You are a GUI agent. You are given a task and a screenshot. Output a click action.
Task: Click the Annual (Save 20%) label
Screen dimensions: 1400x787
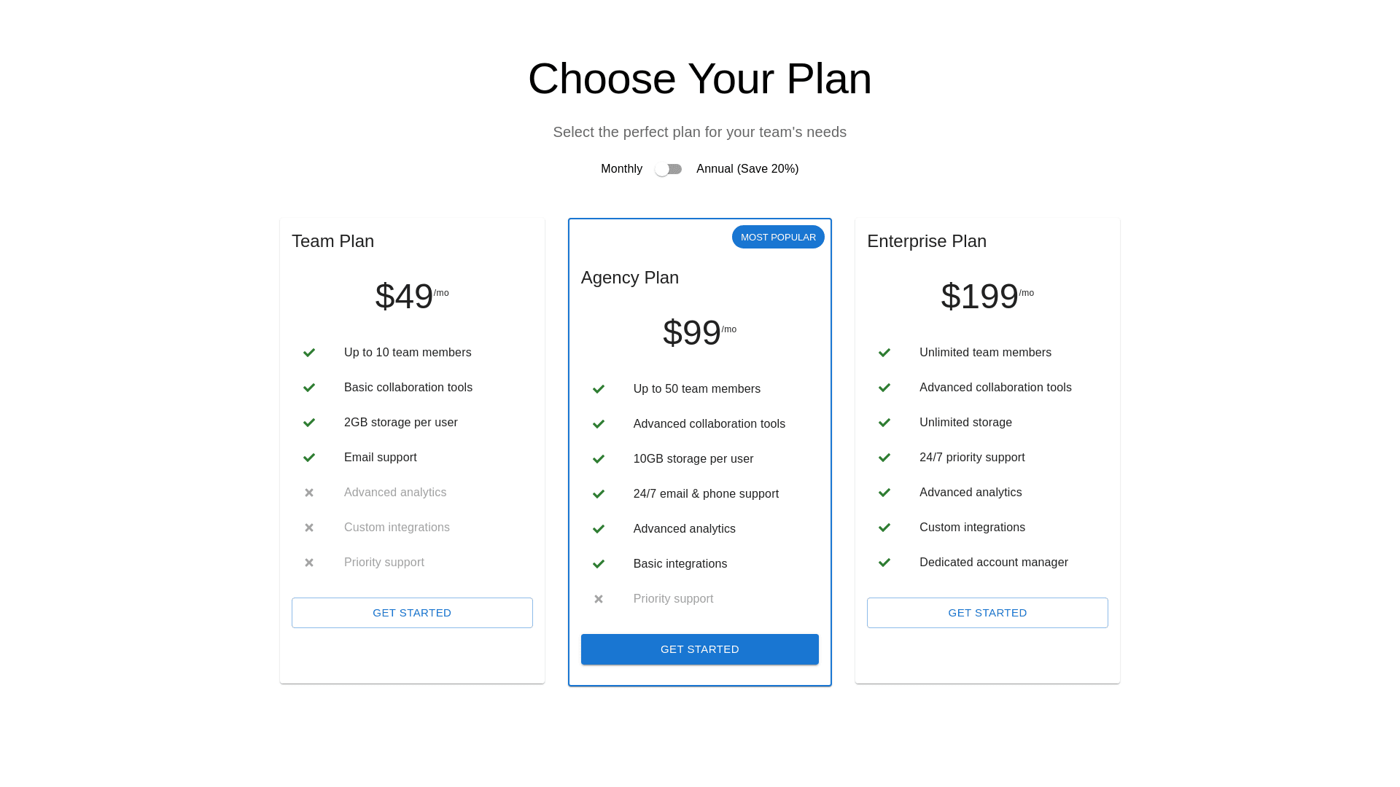coord(747,169)
